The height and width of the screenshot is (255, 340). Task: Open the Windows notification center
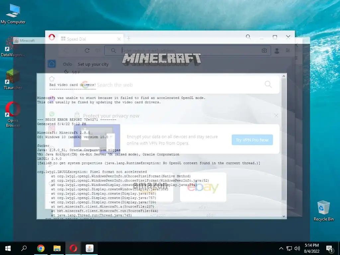330,249
